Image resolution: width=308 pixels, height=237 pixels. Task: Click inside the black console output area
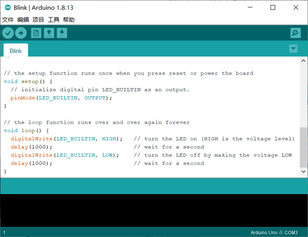154,210
